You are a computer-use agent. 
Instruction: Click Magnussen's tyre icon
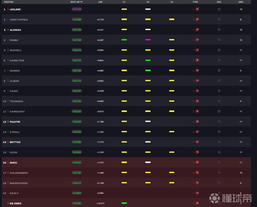[197, 183]
